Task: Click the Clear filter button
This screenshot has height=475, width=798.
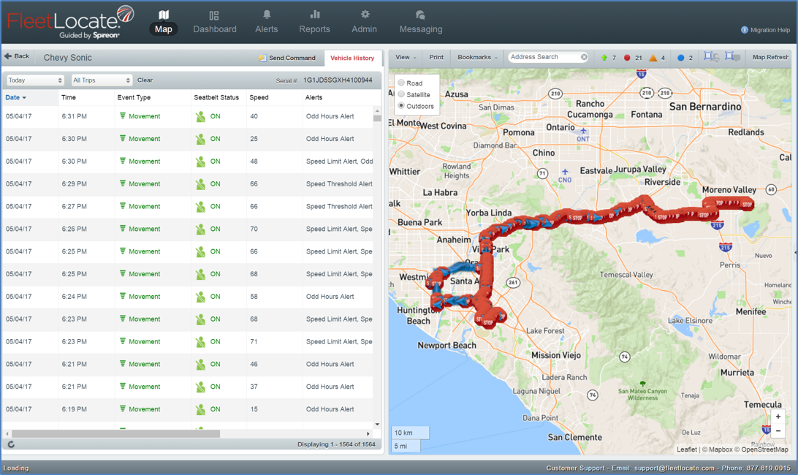Action: (x=145, y=80)
